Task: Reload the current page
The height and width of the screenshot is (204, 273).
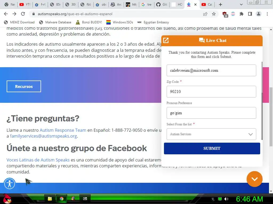Action: tap(23, 14)
